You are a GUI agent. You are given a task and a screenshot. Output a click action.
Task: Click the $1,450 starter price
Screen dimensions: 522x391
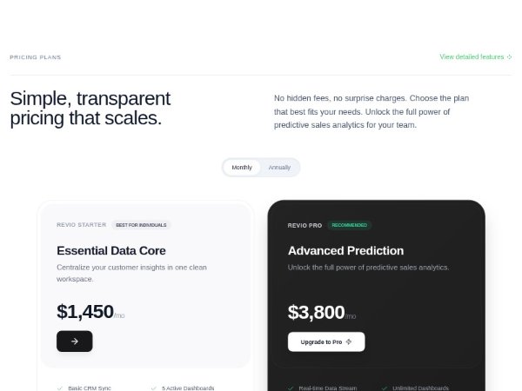(x=85, y=312)
